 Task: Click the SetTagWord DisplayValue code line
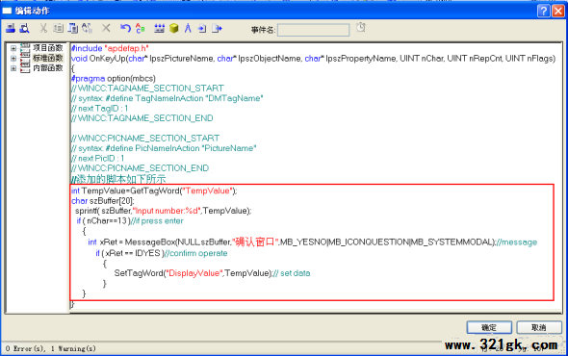coord(212,273)
